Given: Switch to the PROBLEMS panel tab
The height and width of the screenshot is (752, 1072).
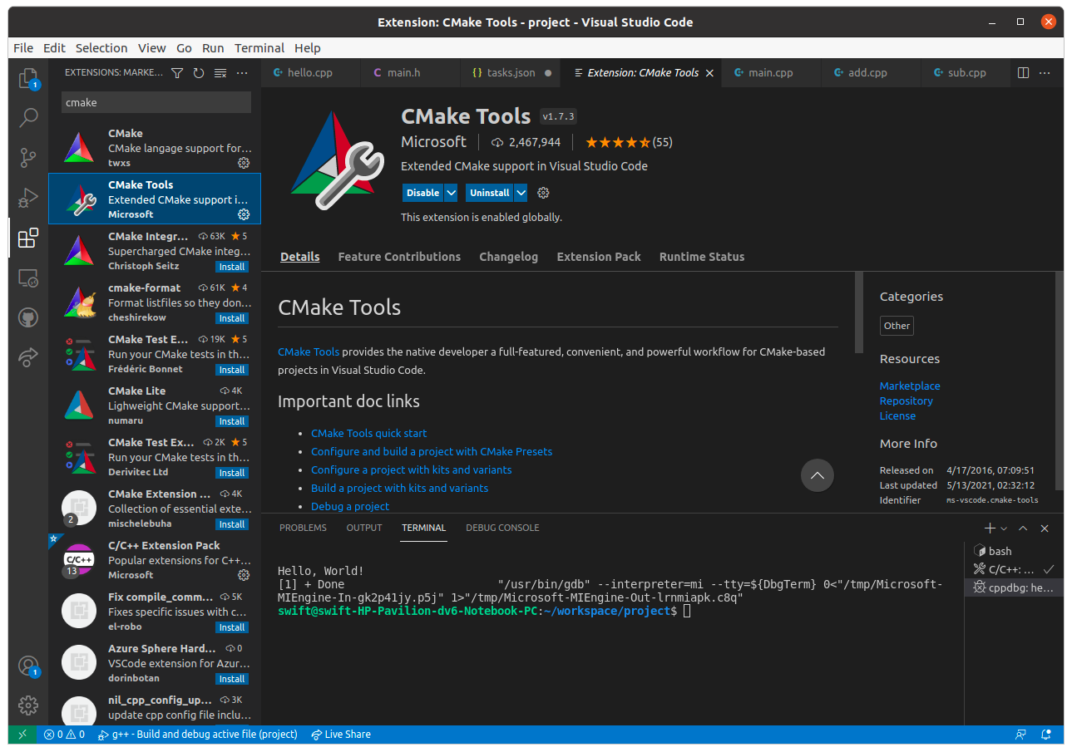Looking at the screenshot, I should (x=303, y=528).
